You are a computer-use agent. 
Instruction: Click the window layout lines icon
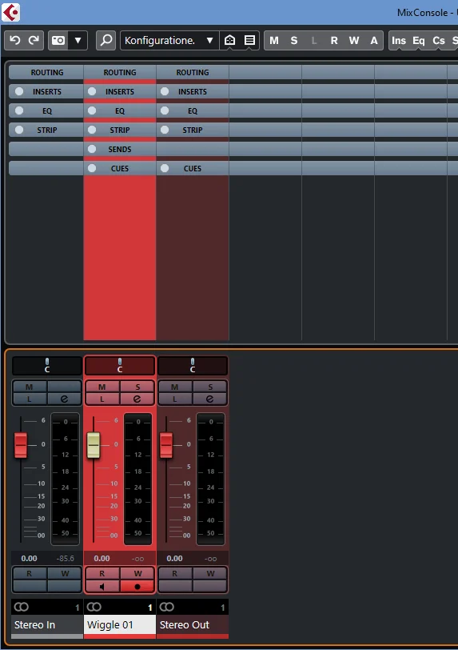tap(249, 40)
